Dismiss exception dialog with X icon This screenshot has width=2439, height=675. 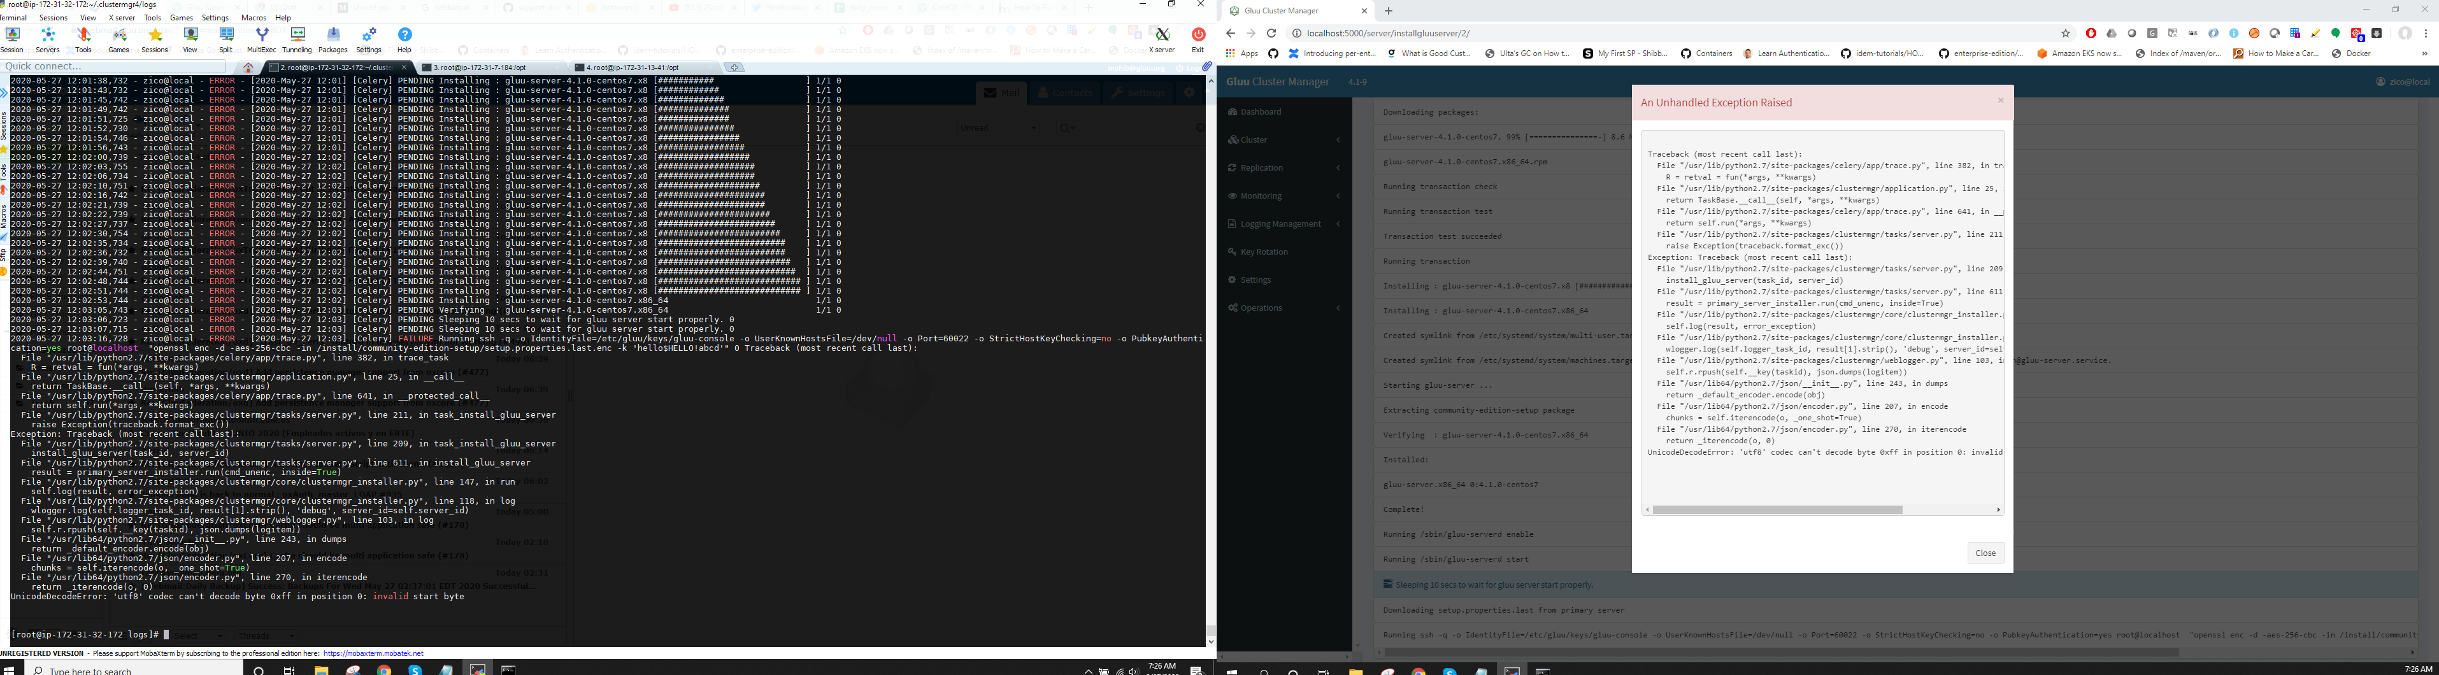tap(2001, 101)
